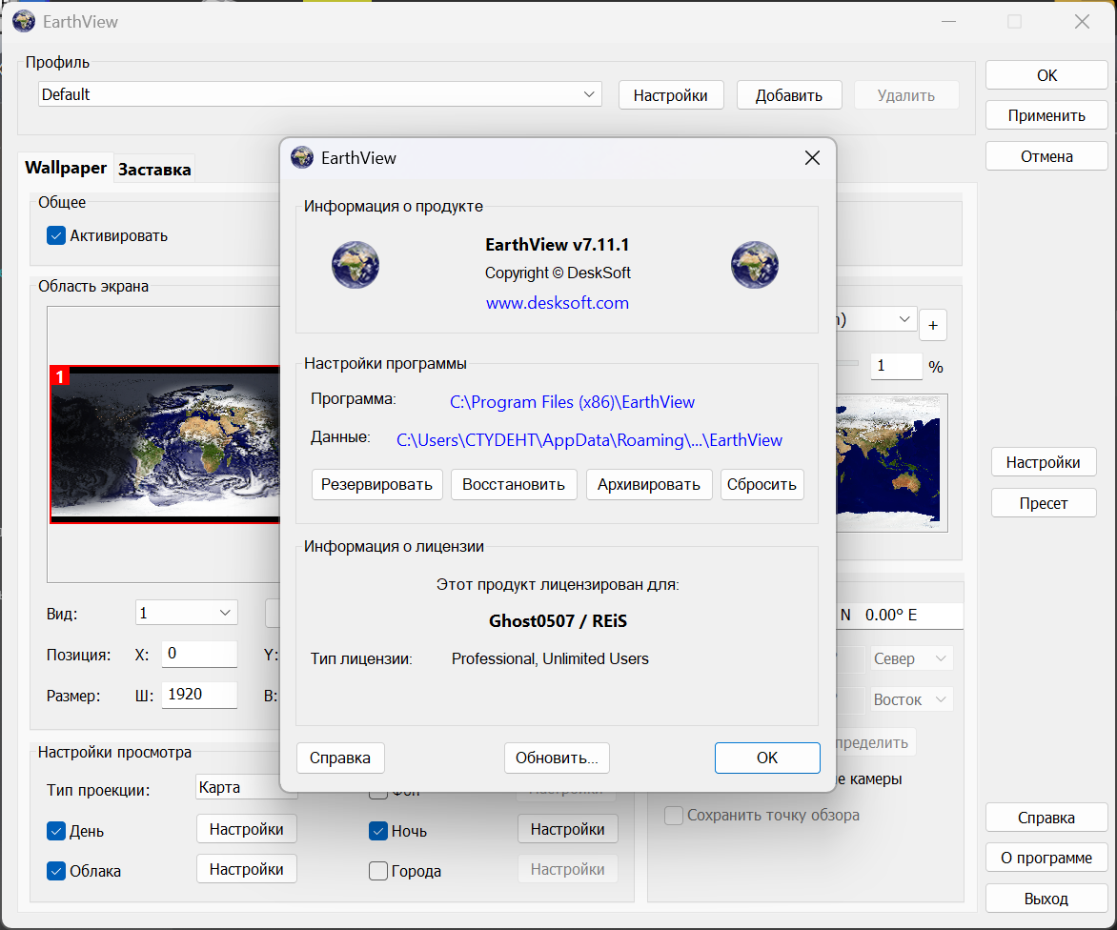Click the EarthView icon in the main window title bar
The width and height of the screenshot is (1117, 930).
24,21
